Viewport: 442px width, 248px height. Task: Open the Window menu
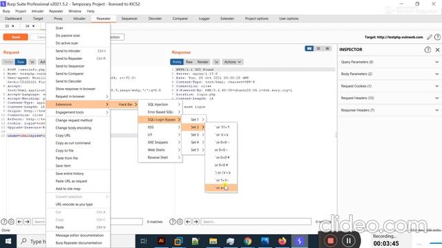click(x=75, y=11)
